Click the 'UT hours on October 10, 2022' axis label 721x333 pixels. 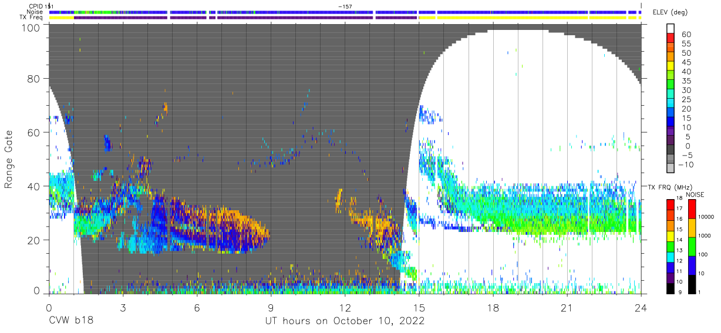click(x=344, y=321)
